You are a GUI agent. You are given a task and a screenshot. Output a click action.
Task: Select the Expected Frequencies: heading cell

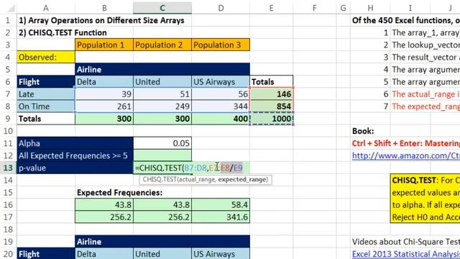point(119,193)
